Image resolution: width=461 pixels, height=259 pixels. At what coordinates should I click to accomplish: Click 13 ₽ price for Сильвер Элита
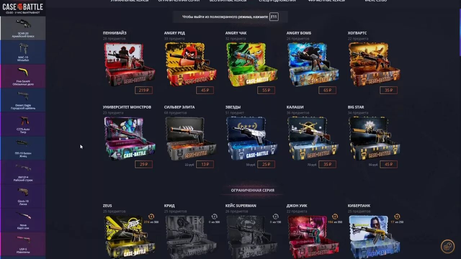(x=205, y=164)
